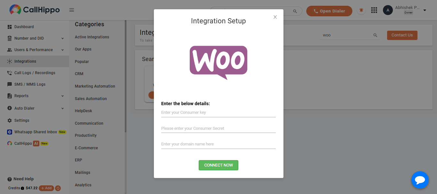Select Marketing Automation category
The width and height of the screenshot is (437, 194).
pos(95,86)
